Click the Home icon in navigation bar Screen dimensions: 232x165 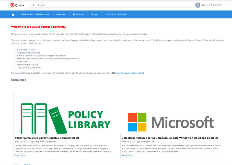tap(13, 14)
